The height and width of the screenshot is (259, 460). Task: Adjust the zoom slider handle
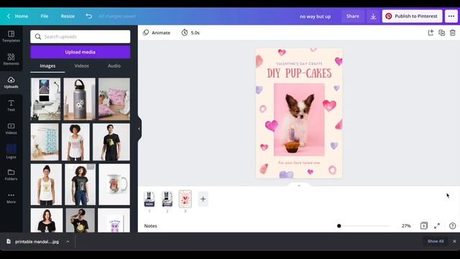[x=339, y=226]
